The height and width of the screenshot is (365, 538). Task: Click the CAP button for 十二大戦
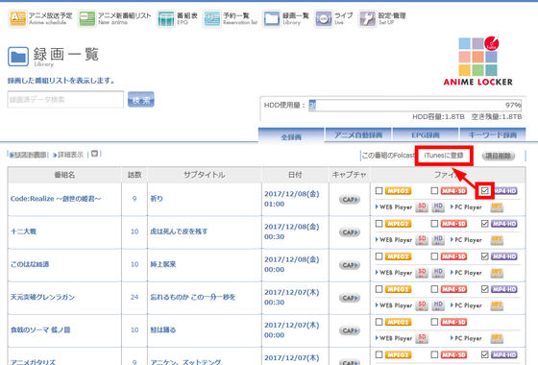click(x=350, y=232)
